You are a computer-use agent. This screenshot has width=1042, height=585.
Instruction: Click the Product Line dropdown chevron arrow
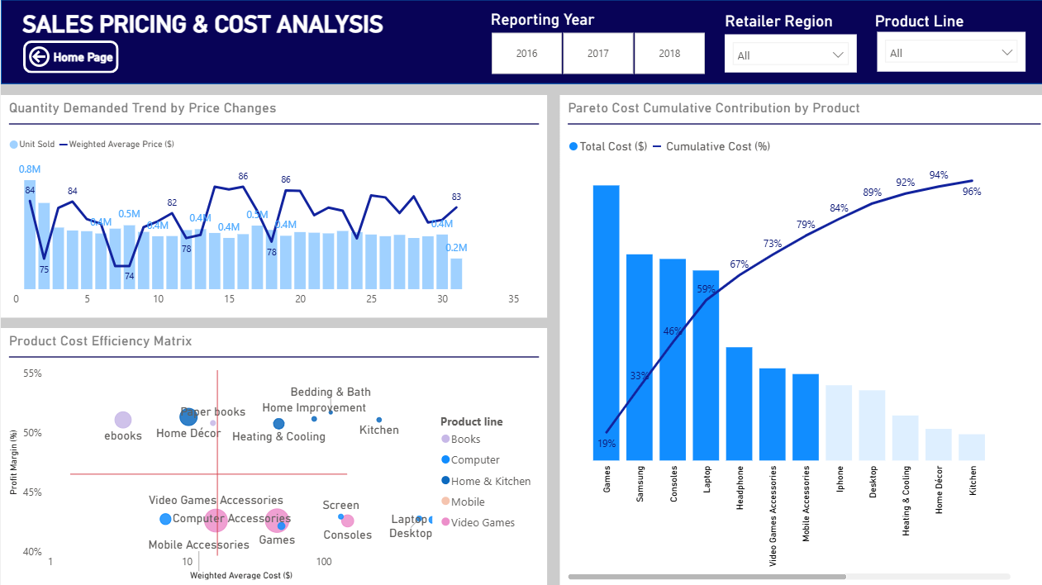pos(1006,53)
